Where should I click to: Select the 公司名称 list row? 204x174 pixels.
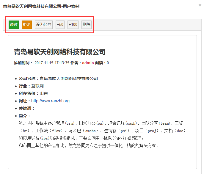click(x=58, y=79)
